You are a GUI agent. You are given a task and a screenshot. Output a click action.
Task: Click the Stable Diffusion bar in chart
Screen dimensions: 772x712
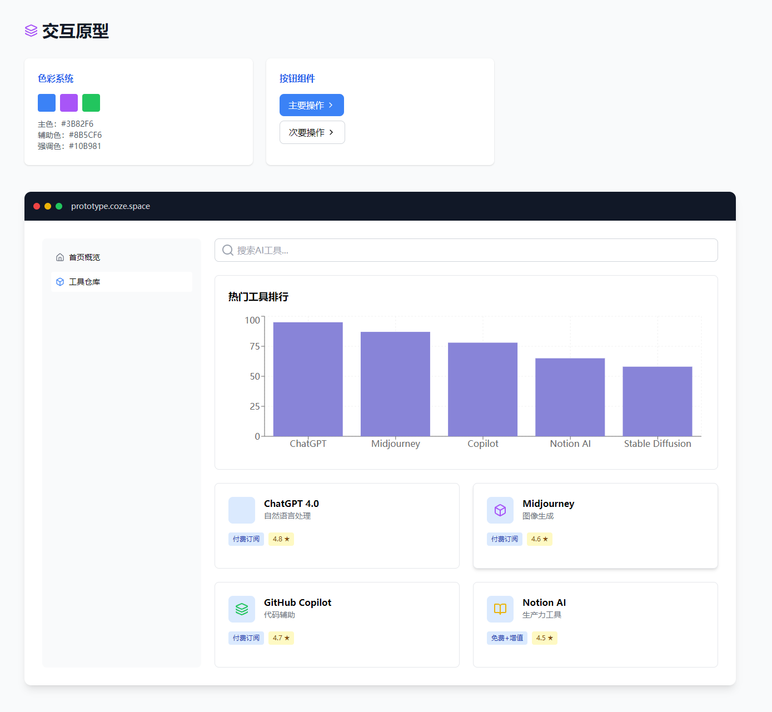click(x=658, y=401)
